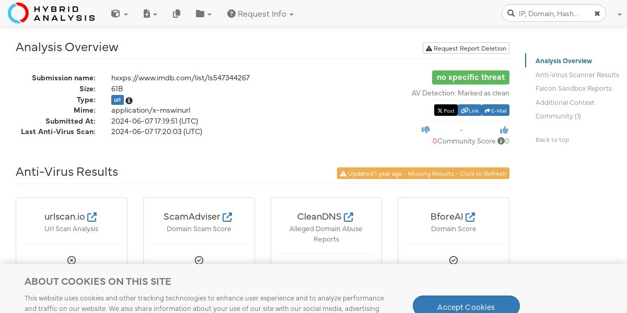Clear the search field with the X icon
Image resolution: width=627 pixels, height=313 pixels.
[x=597, y=14]
